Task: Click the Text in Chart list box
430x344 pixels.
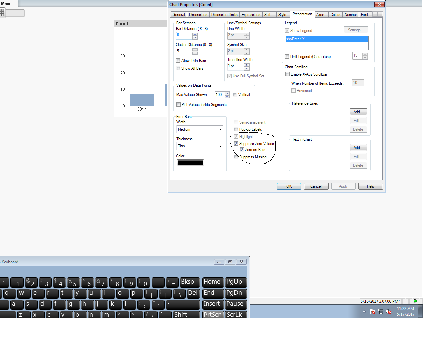Action: tap(318, 156)
